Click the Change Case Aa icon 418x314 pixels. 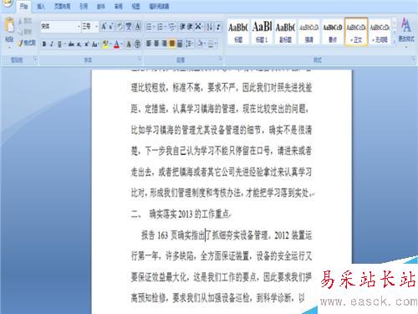pyautogui.click(x=95, y=44)
